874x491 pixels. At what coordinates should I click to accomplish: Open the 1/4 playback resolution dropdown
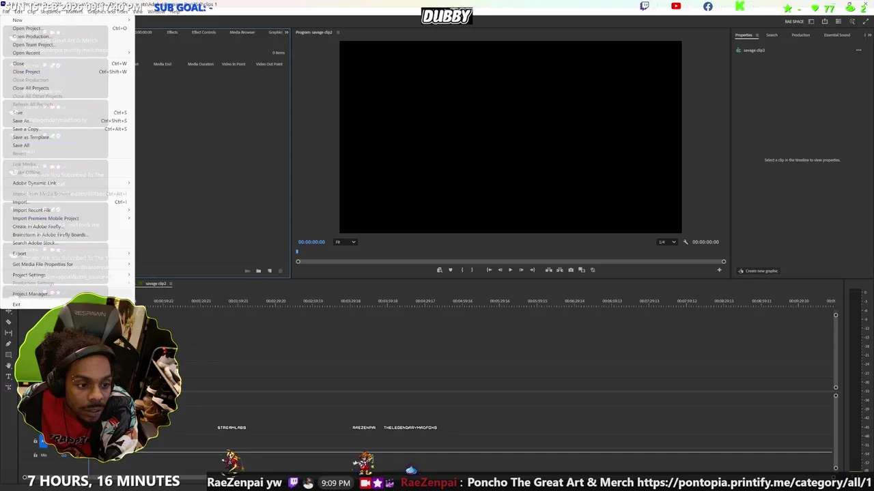click(x=666, y=242)
